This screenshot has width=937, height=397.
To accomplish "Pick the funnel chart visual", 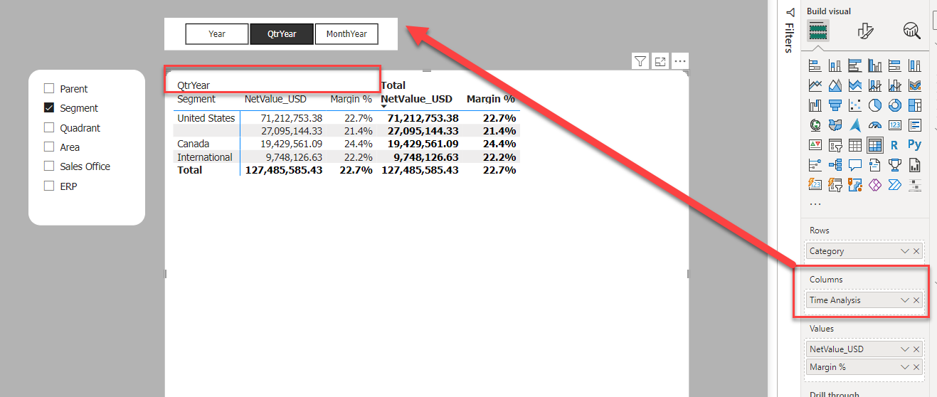I will (x=835, y=105).
